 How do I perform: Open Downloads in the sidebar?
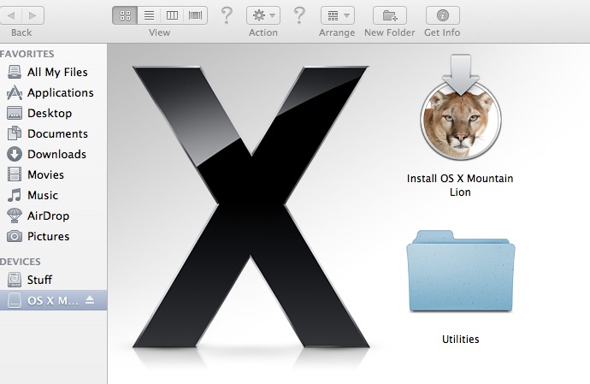[53, 154]
